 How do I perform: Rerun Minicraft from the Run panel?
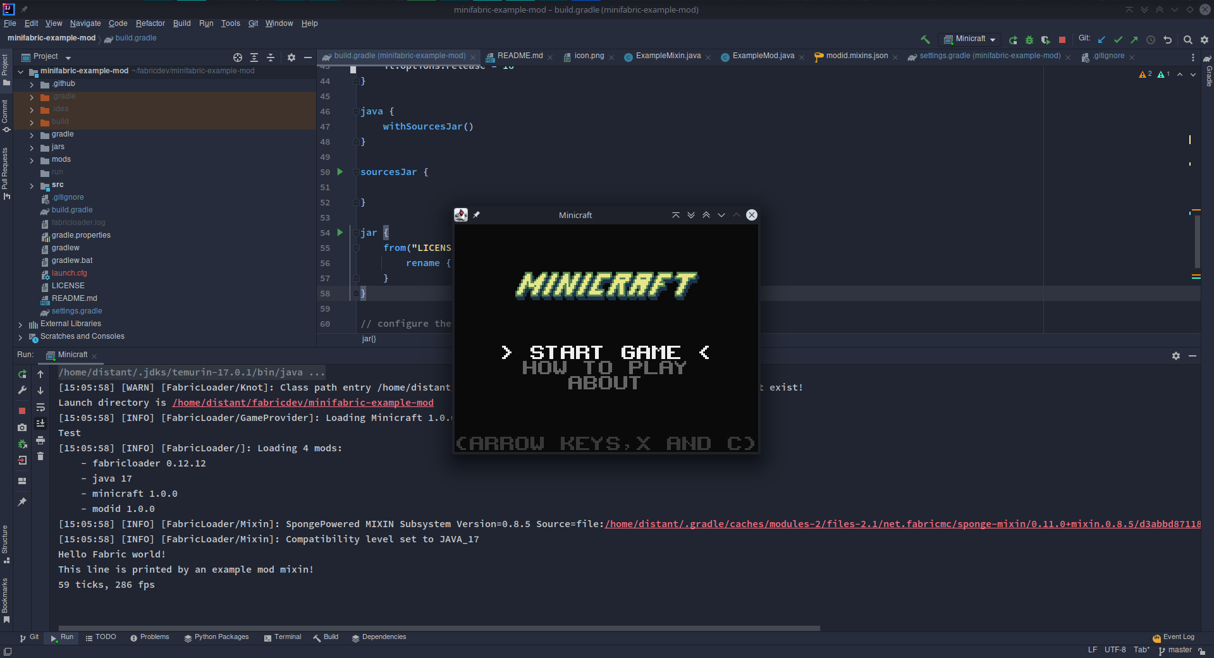(x=22, y=374)
